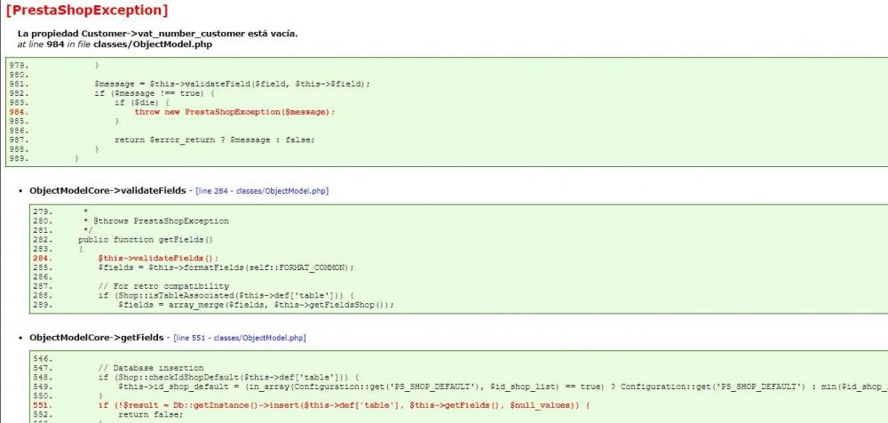
Task: Open the 'line 284 - classes/ObjectModel.php' link
Action: (262, 191)
